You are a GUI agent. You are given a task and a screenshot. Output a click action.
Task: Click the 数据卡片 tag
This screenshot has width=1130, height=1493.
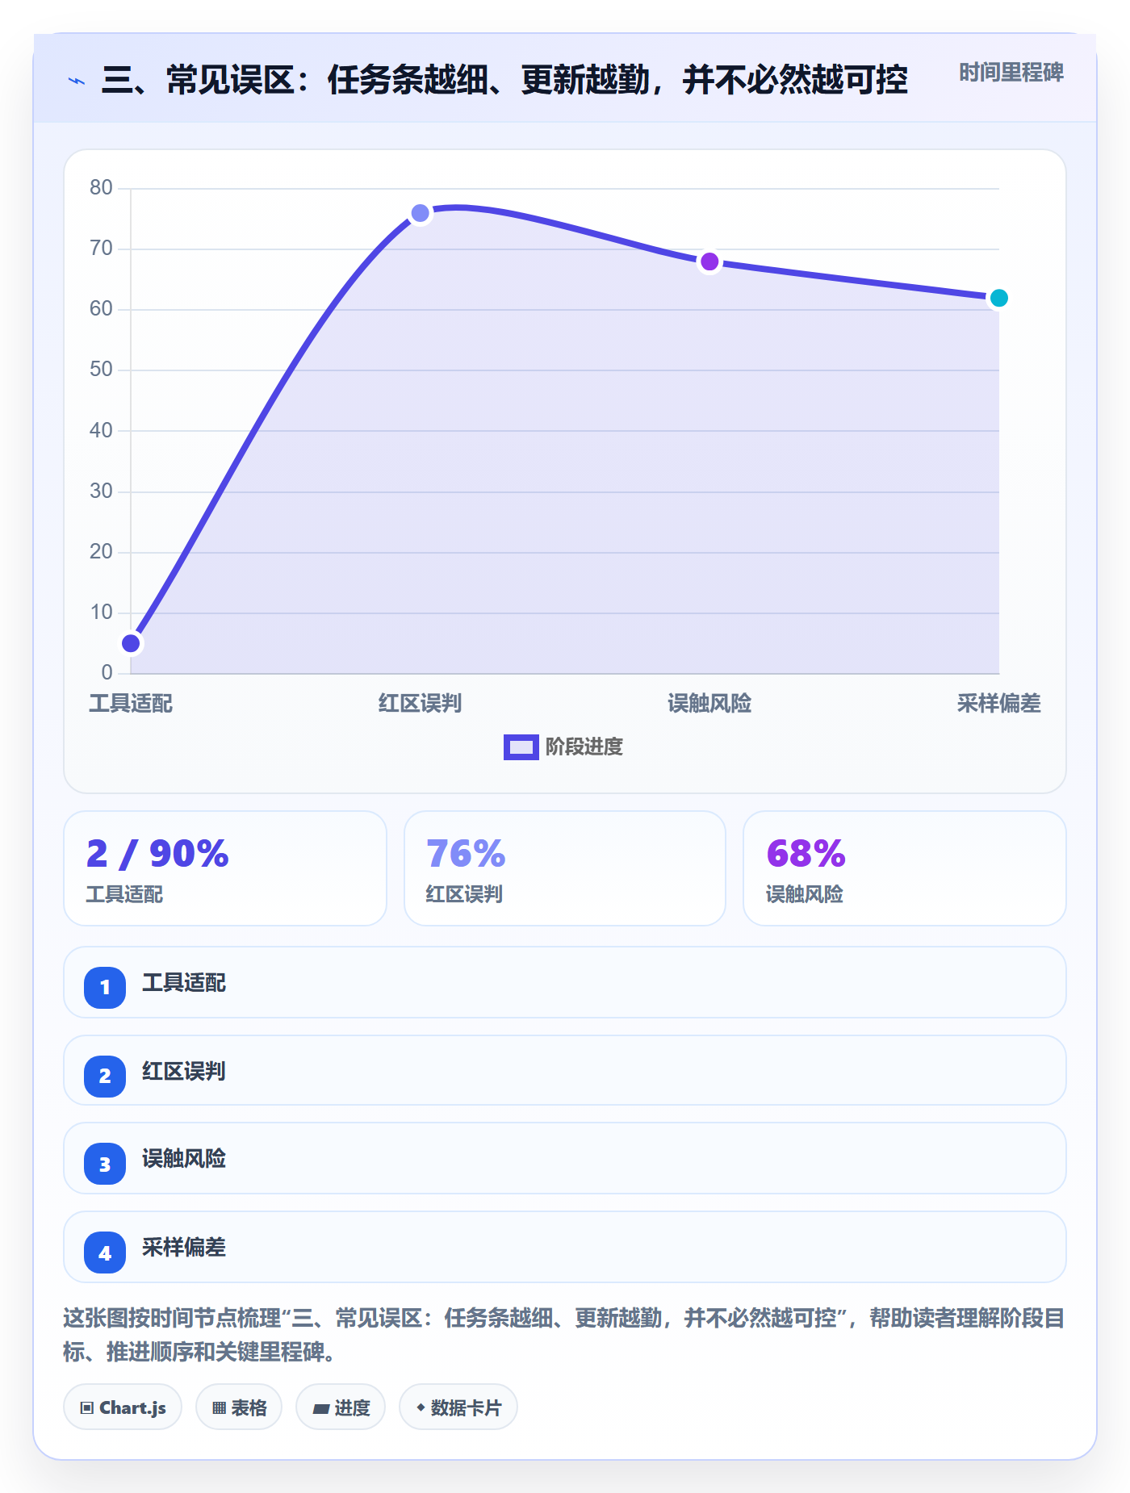458,1407
